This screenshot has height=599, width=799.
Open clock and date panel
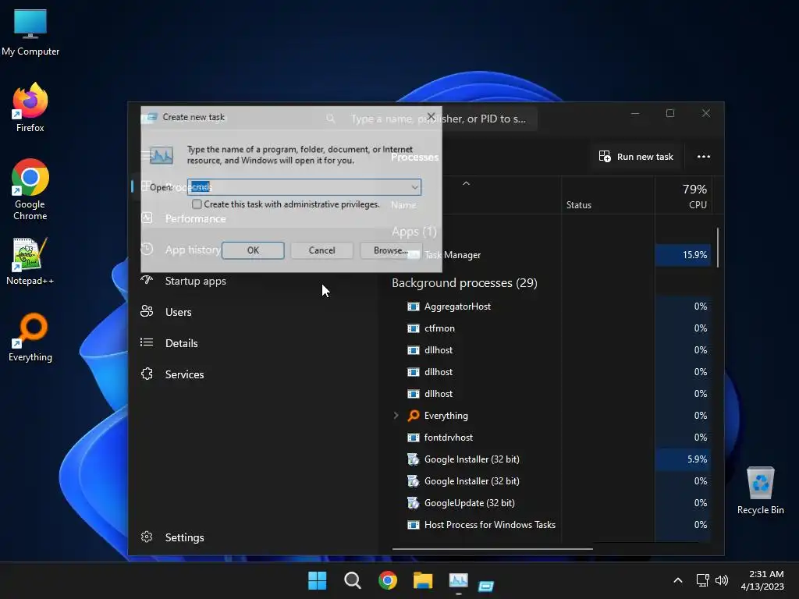762,580
